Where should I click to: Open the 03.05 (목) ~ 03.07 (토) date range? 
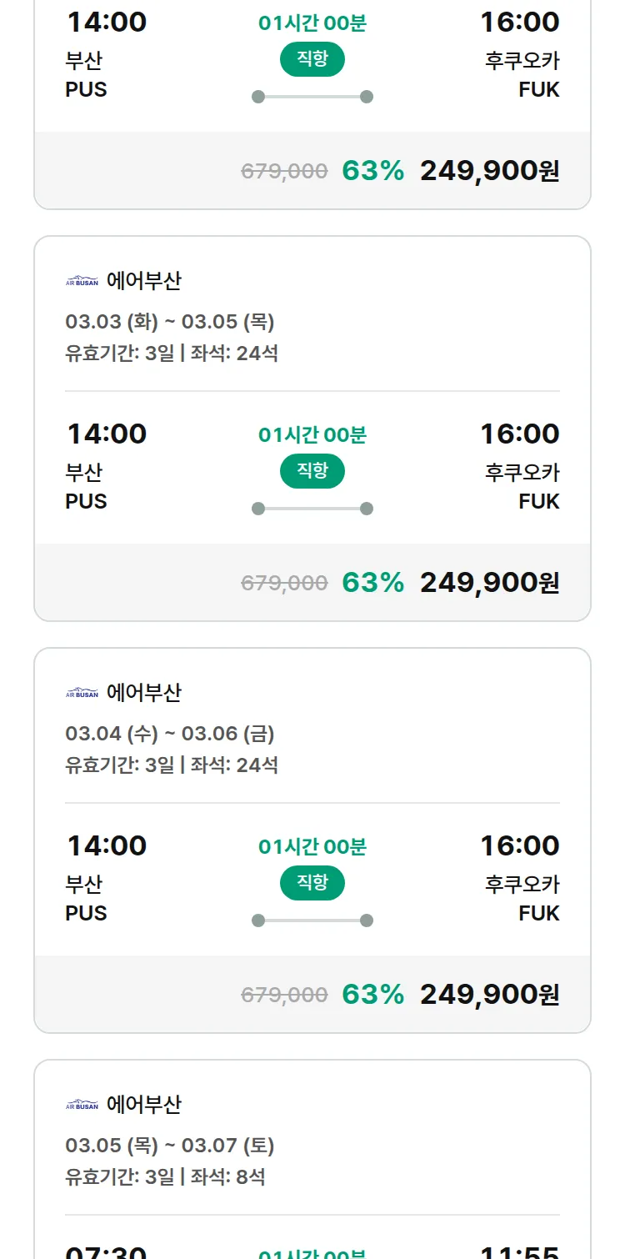[x=170, y=1146]
